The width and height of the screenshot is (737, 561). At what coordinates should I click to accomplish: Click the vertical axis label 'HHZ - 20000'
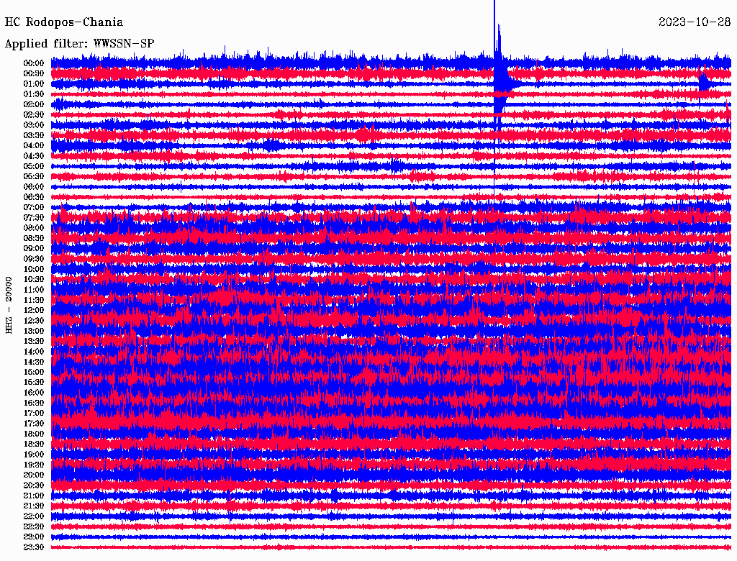click(9, 306)
